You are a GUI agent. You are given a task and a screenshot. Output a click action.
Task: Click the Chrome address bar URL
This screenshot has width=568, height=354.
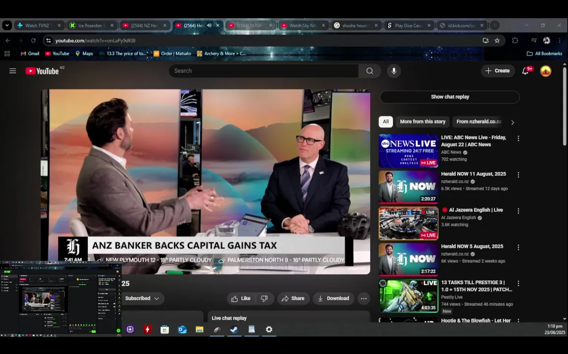(x=95, y=40)
